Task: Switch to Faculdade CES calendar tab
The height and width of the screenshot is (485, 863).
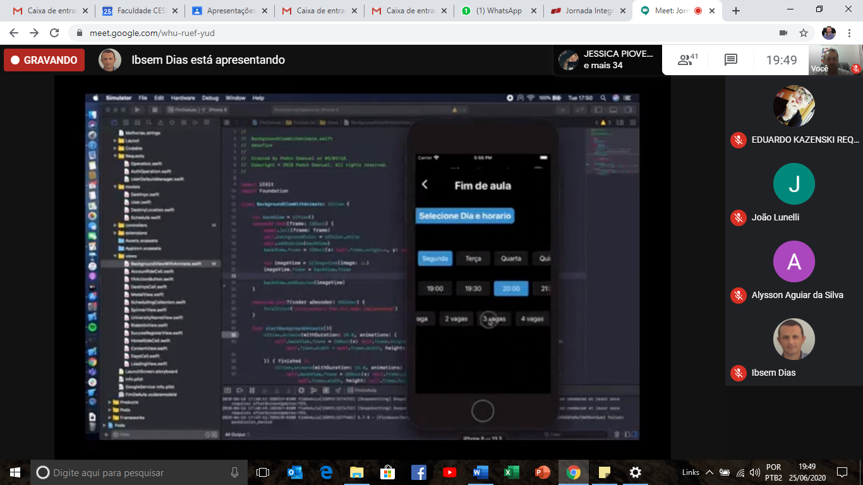Action: 139,11
